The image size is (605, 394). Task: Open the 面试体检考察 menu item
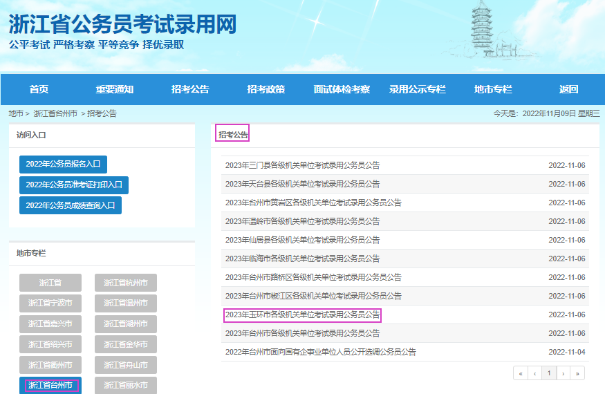341,89
